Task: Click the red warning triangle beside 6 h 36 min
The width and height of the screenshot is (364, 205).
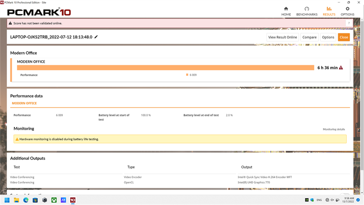Action: pyautogui.click(x=341, y=67)
